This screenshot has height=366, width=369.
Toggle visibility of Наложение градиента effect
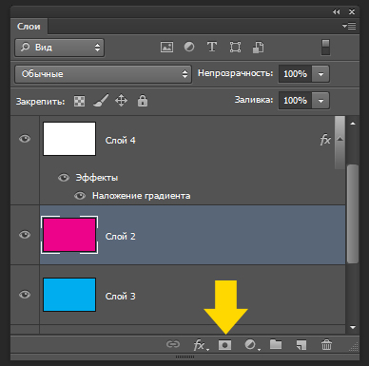[x=80, y=196]
